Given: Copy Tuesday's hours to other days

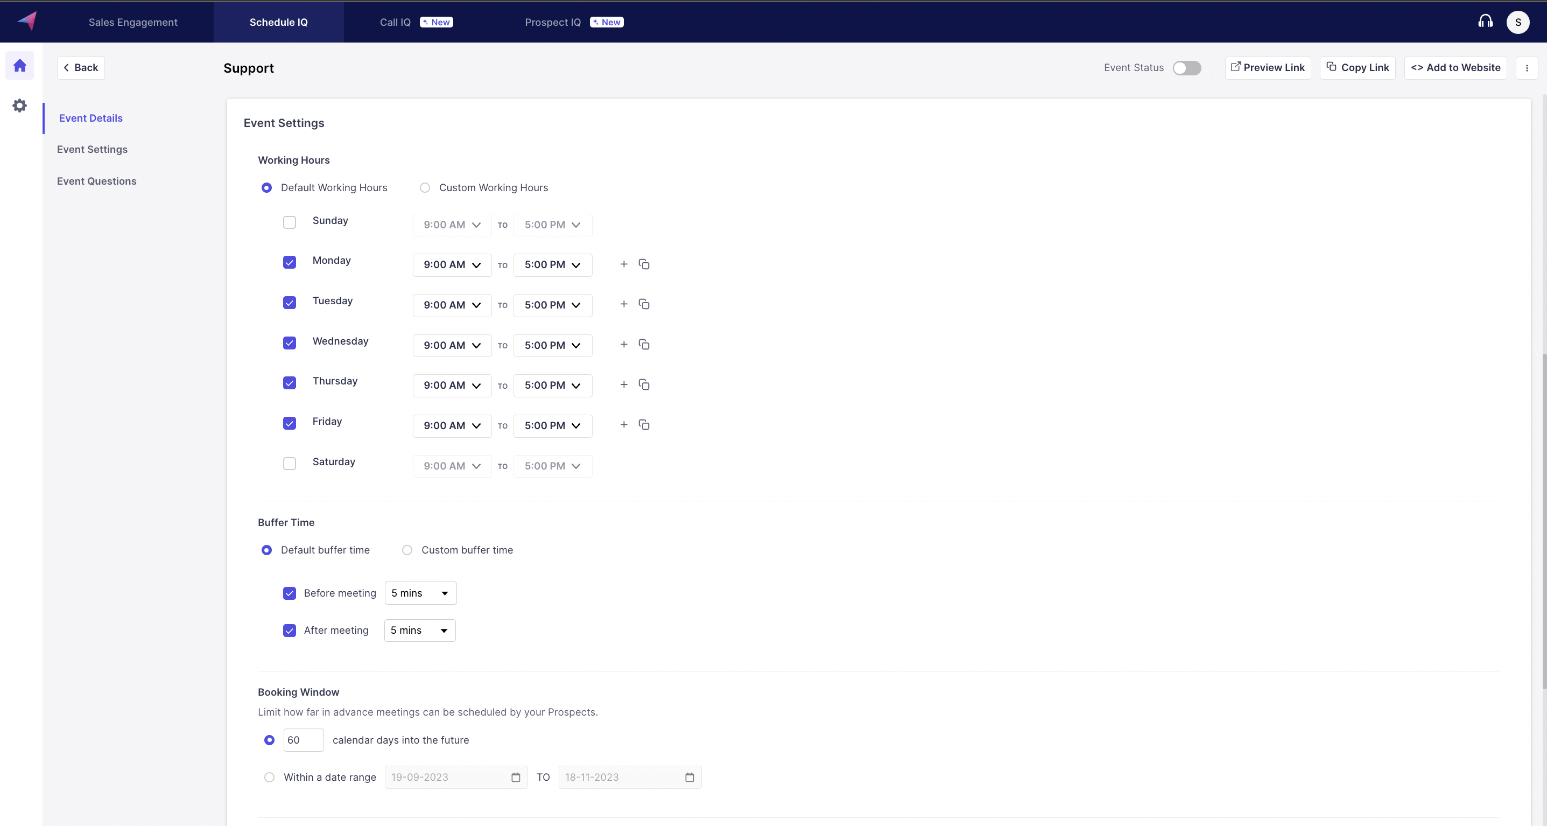Looking at the screenshot, I should tap(644, 305).
